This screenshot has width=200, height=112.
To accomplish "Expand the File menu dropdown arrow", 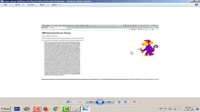I will pyautogui.click(x=11, y=5).
